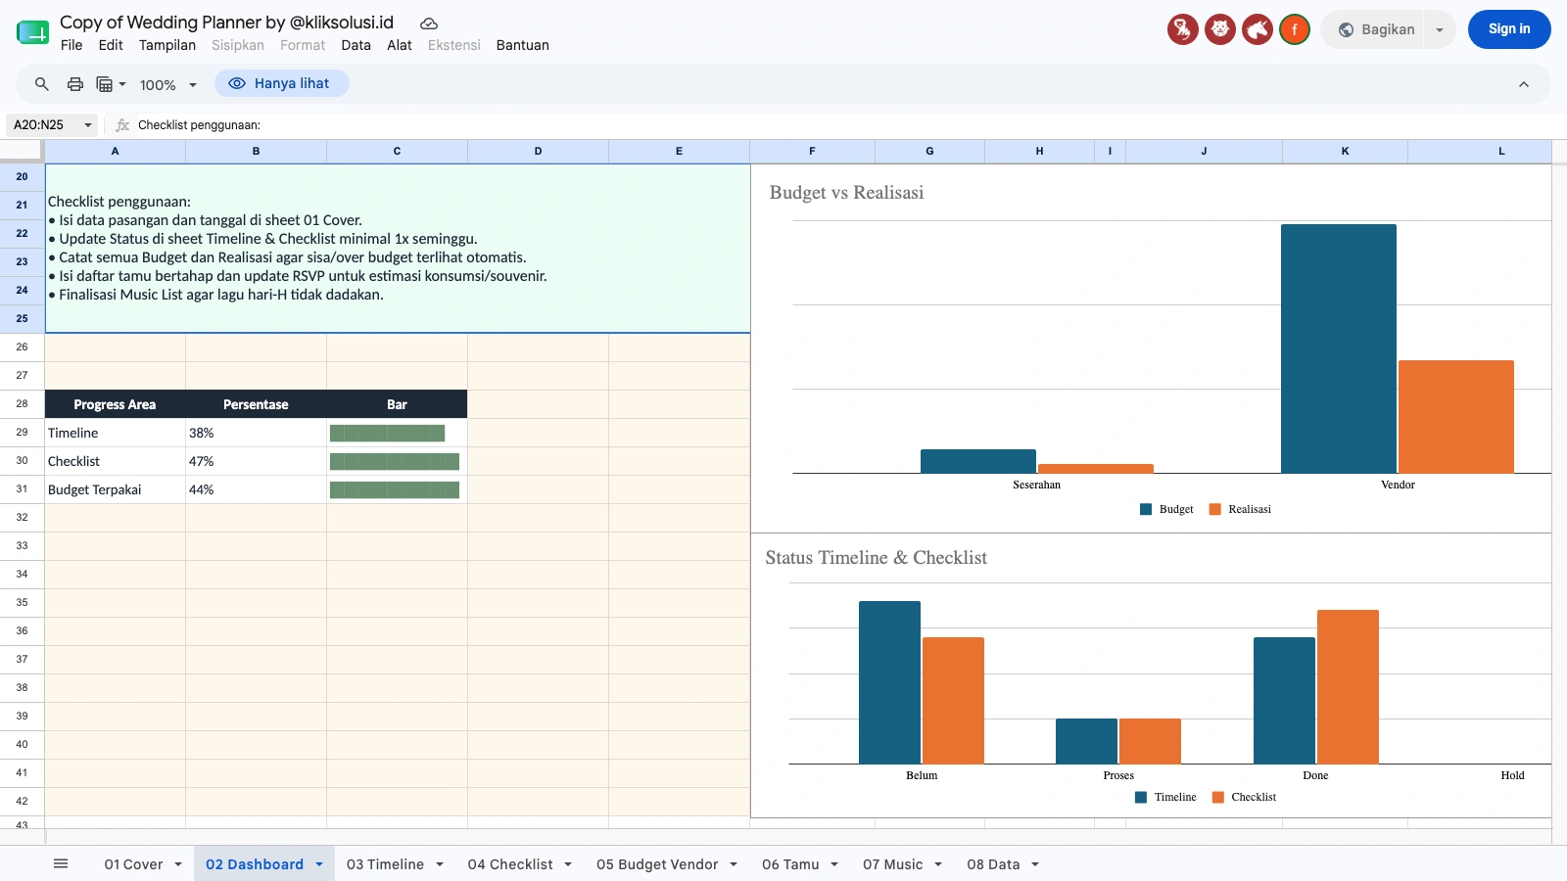
Task: Open the table filter views icon
Action: 105,84
